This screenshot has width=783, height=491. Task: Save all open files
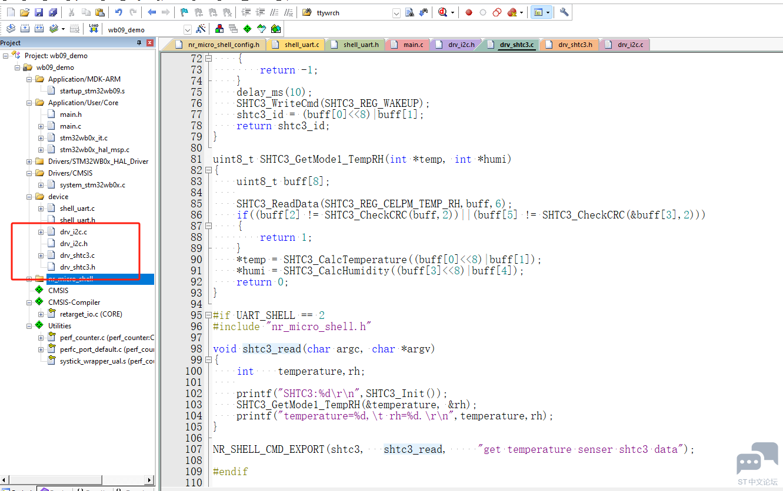click(x=53, y=12)
